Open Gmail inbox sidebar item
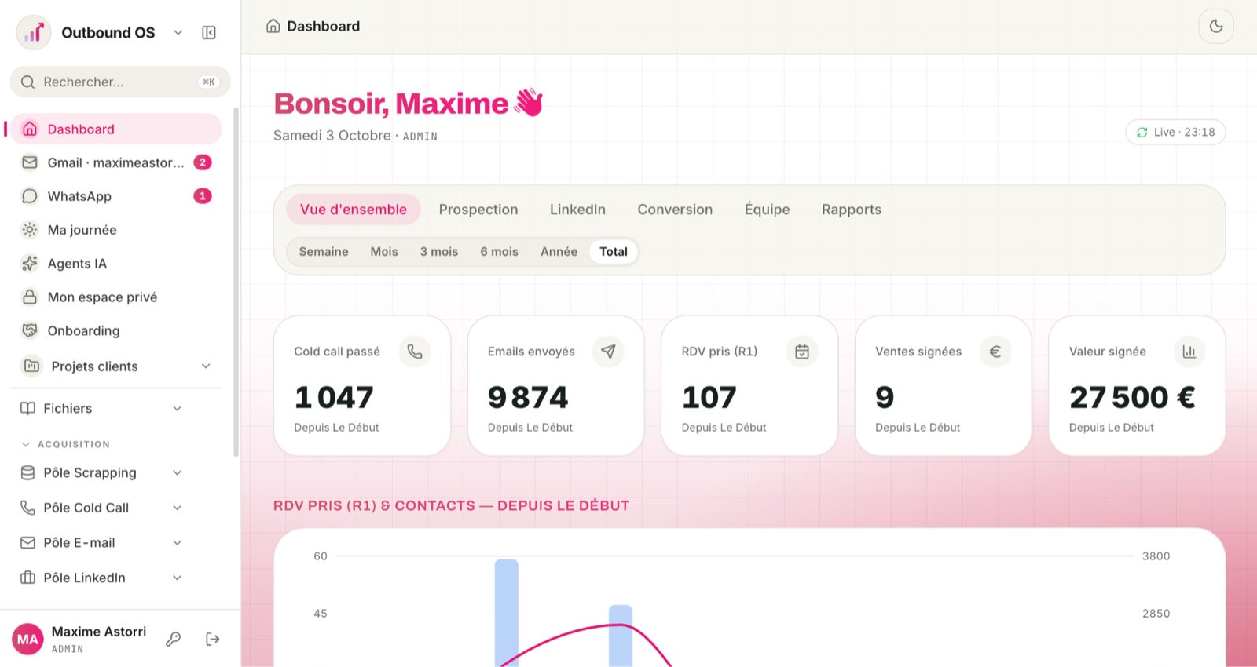Image resolution: width=1257 pixels, height=667 pixels. coord(115,162)
